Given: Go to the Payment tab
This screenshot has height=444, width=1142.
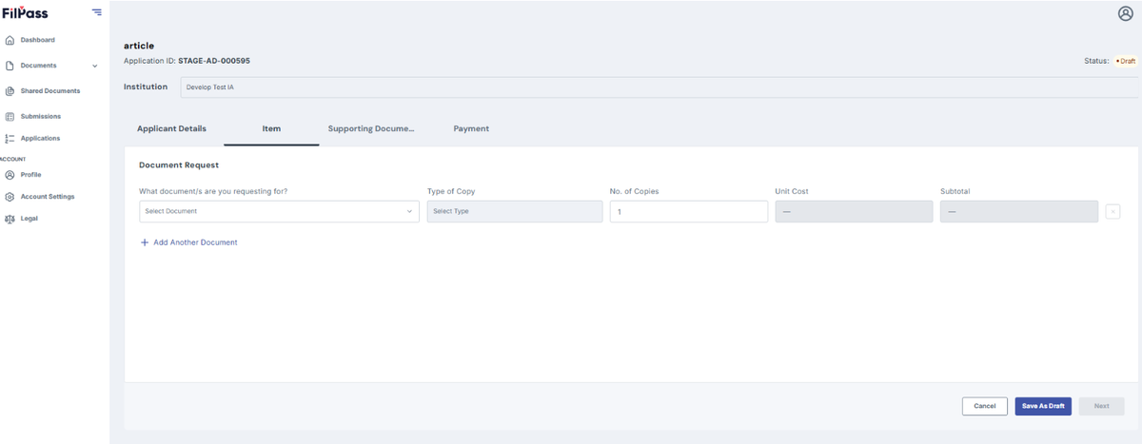Looking at the screenshot, I should coord(471,128).
